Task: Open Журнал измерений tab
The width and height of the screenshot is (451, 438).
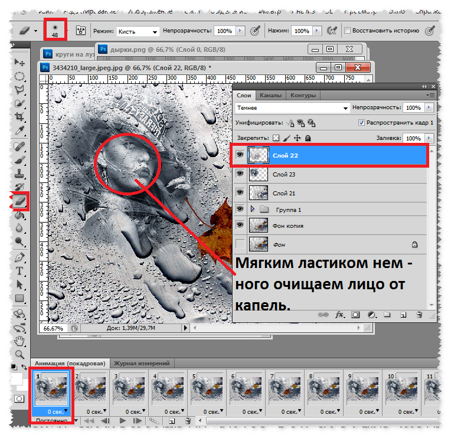Action: pyautogui.click(x=142, y=363)
